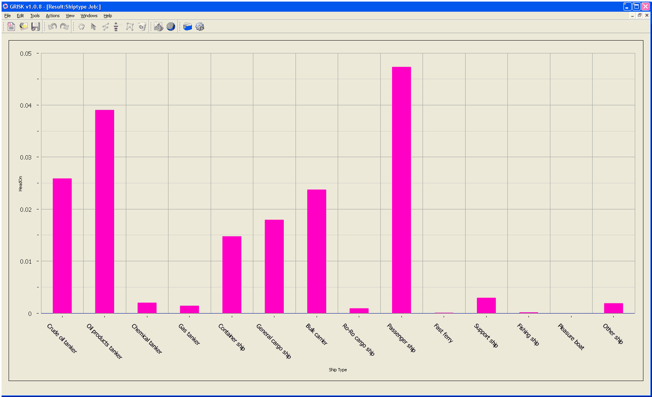Screen dimensions: 652x397
Task: Click the gear run job icon
Action: coord(200,27)
